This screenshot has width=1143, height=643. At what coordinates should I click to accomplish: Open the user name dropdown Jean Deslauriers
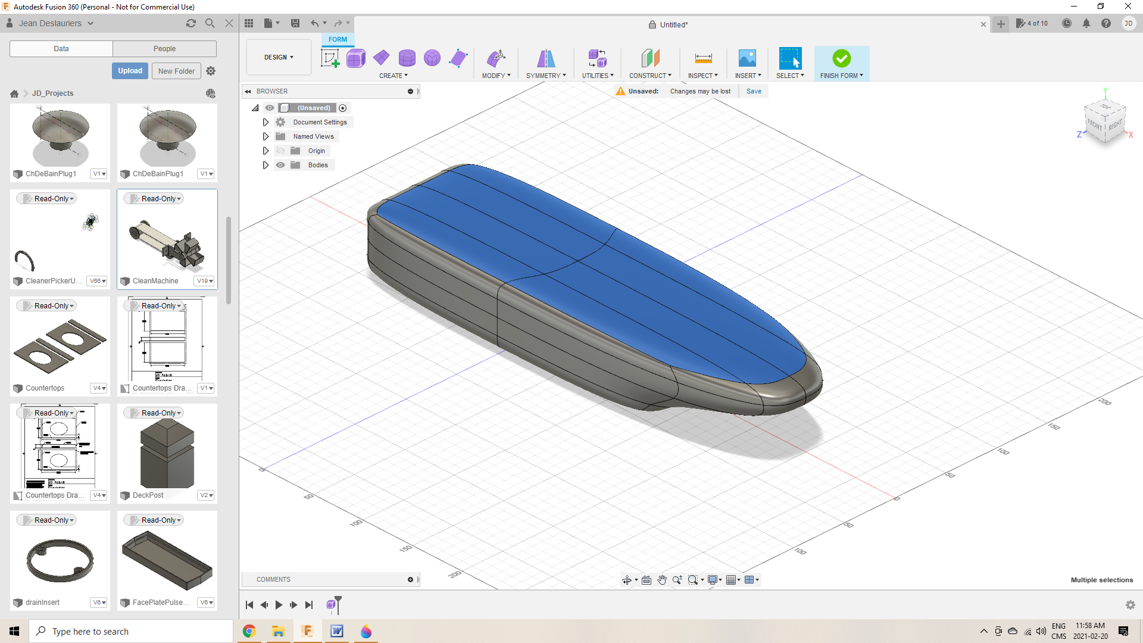point(57,23)
